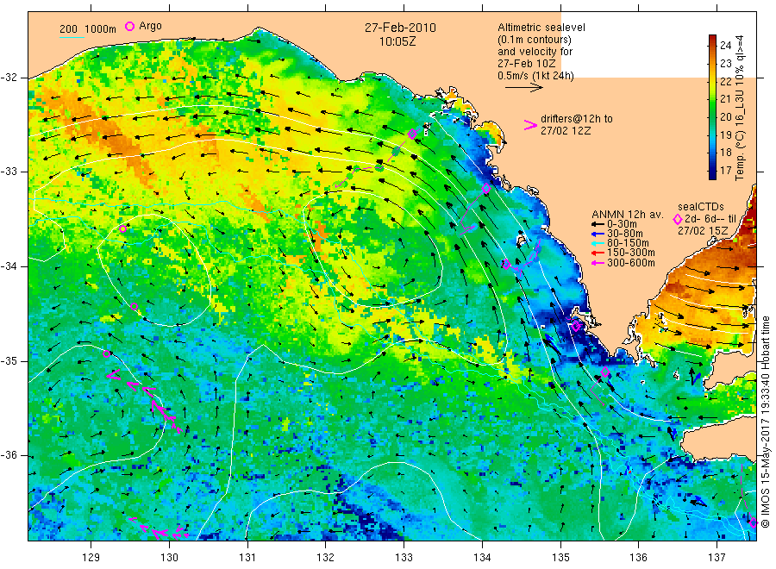Screen dimensions: 776x569
Task: Click the Argo float circle near 129.4E, 33.6S
Action: (x=122, y=228)
